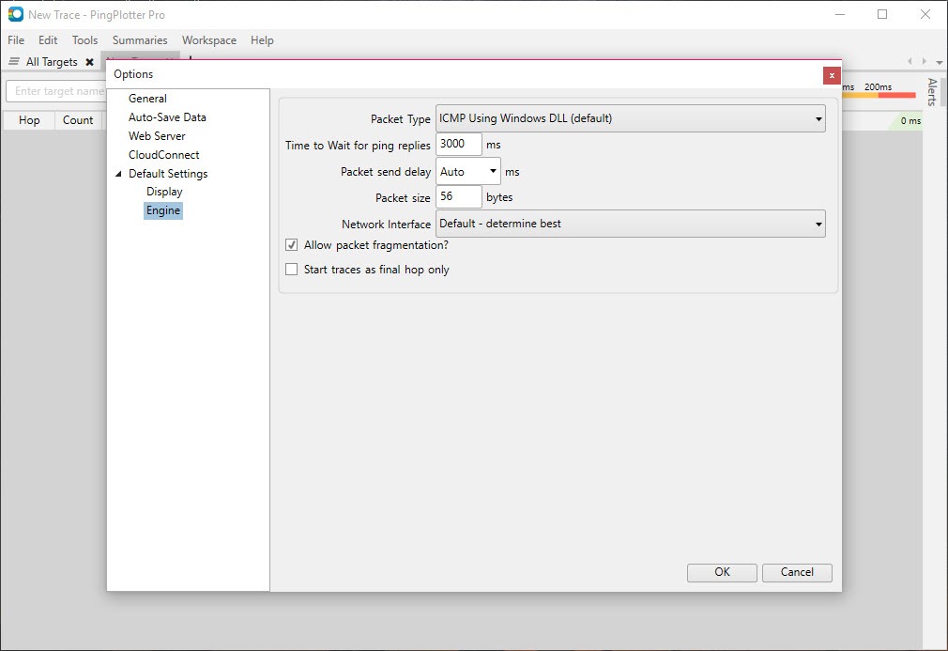Click the 200ms latency scale legend
This screenshot has height=651, width=948.
coord(878,87)
